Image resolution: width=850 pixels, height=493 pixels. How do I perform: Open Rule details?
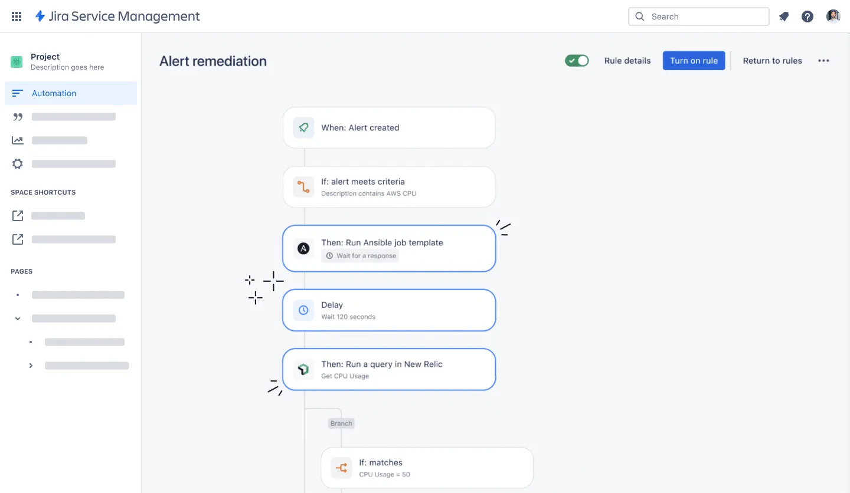coord(627,61)
